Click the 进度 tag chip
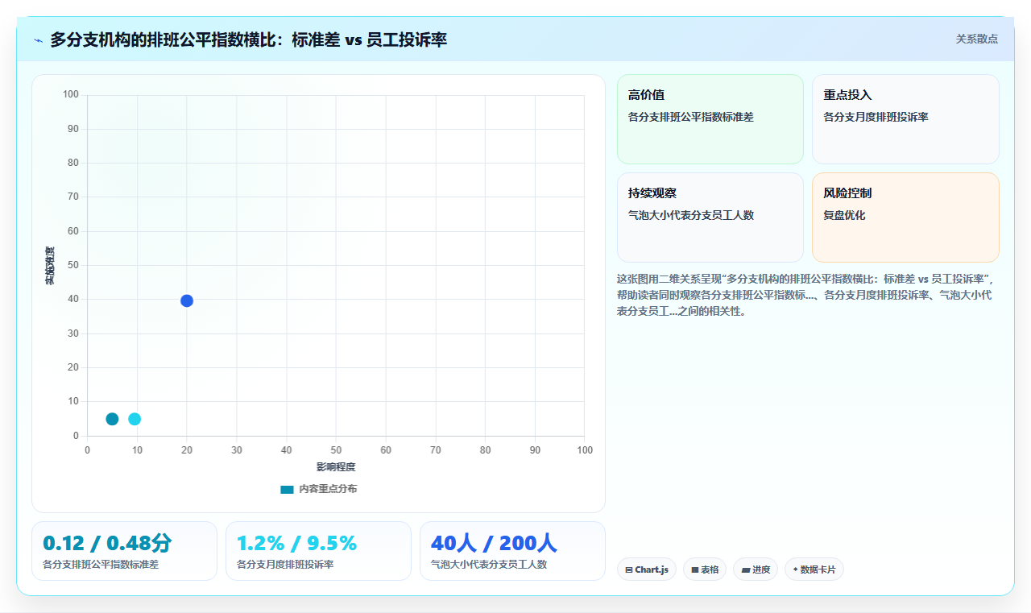This screenshot has height=613, width=1031. pos(756,570)
